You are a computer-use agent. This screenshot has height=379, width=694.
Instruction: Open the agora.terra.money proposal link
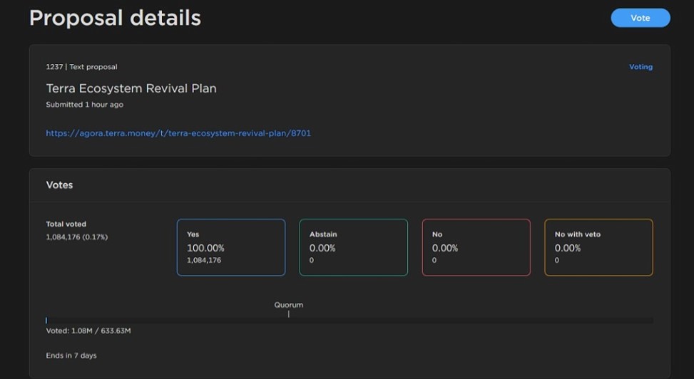(x=178, y=133)
